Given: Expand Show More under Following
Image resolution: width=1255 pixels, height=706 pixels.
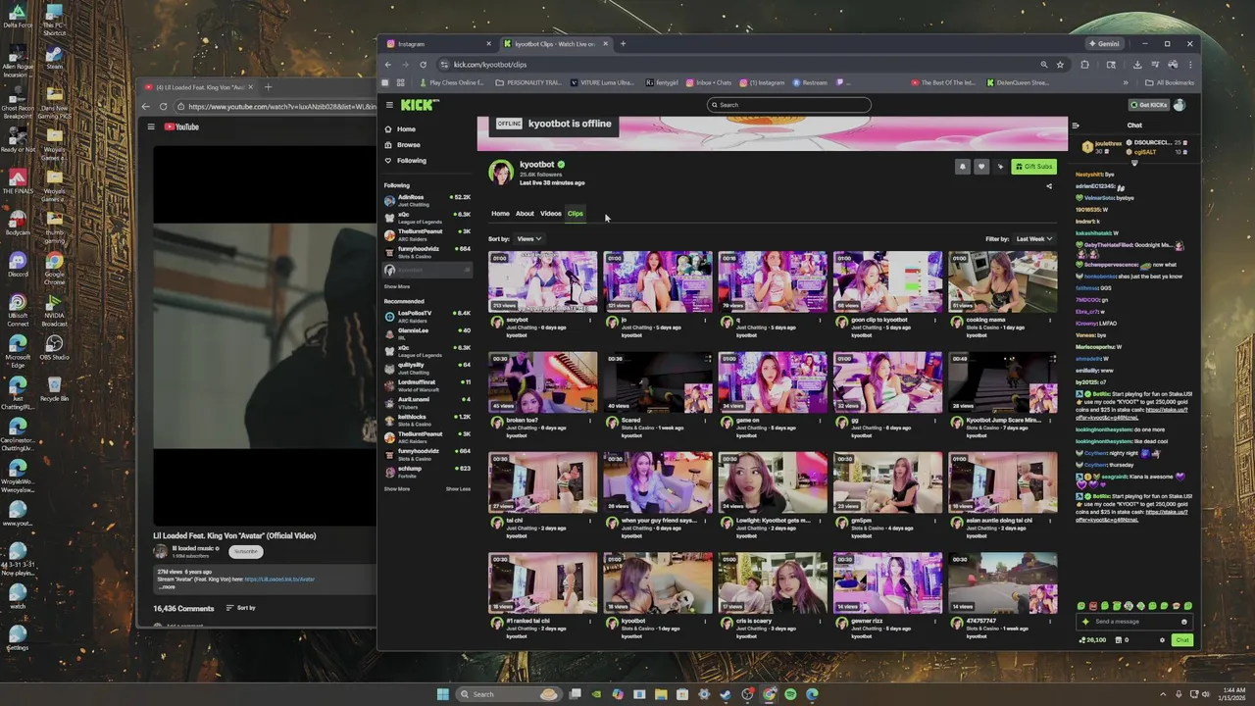Looking at the screenshot, I should pyautogui.click(x=397, y=286).
